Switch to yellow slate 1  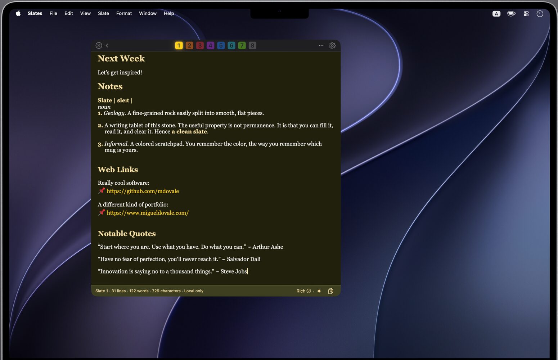(179, 45)
